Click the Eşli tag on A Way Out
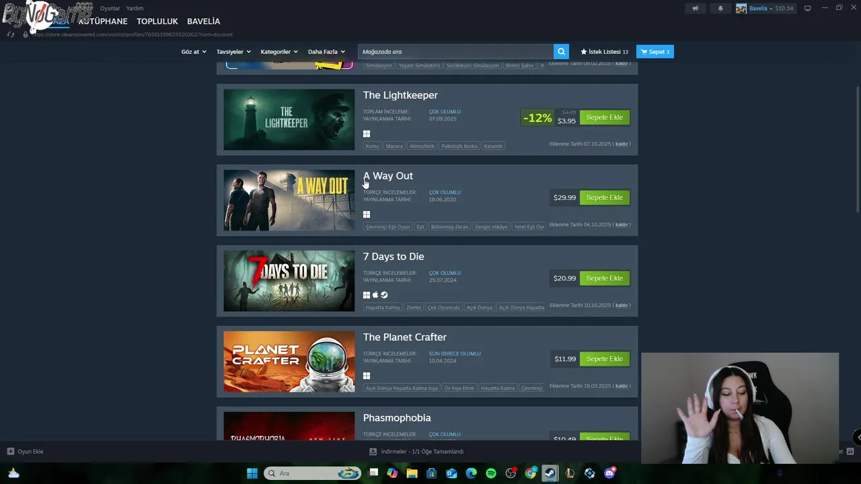 (420, 227)
